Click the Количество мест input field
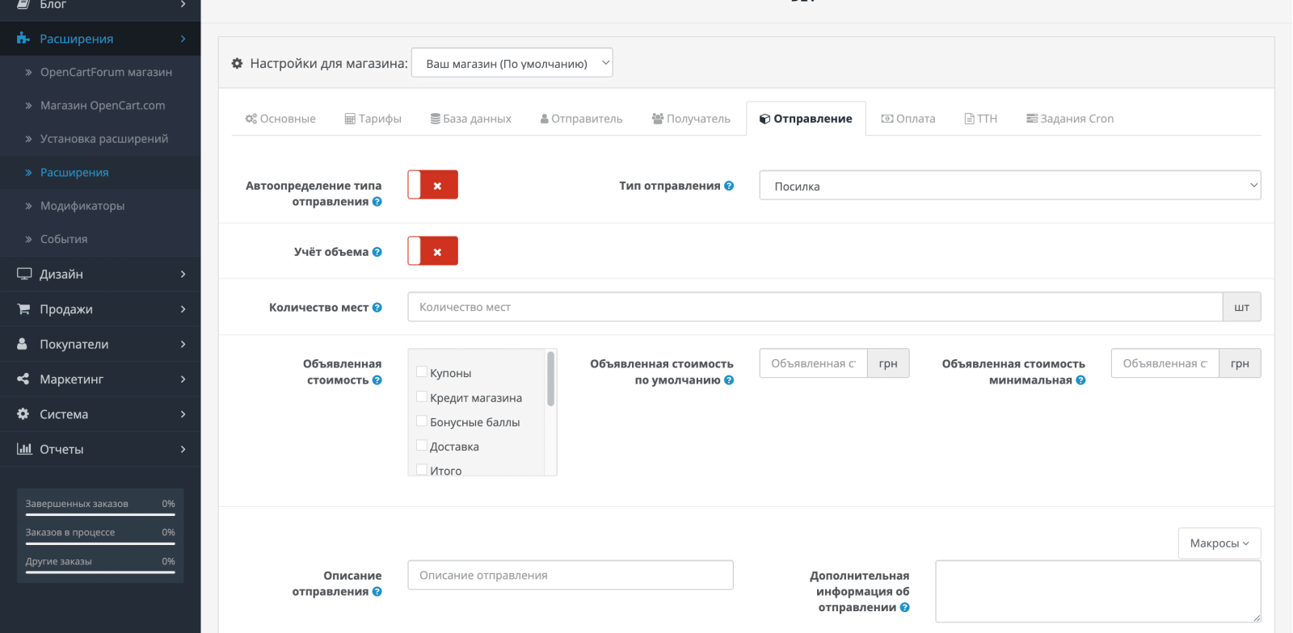The width and height of the screenshot is (1293, 633). [x=815, y=307]
